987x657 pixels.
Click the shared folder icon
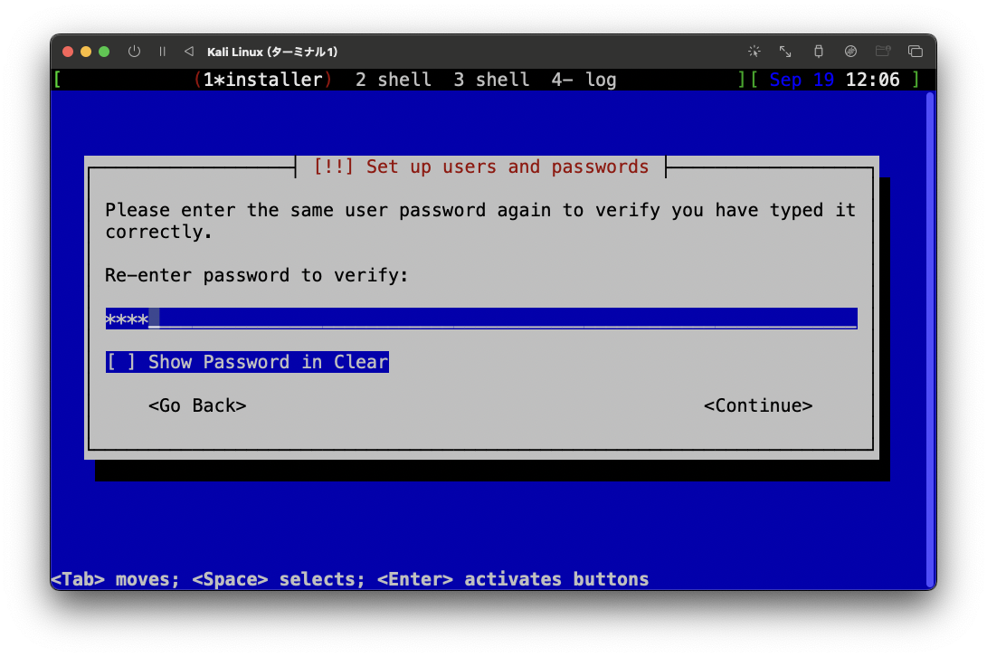(883, 52)
